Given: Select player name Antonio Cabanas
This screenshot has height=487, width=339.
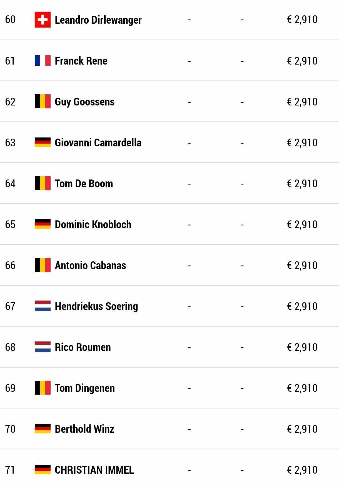Looking at the screenshot, I should (x=90, y=265).
